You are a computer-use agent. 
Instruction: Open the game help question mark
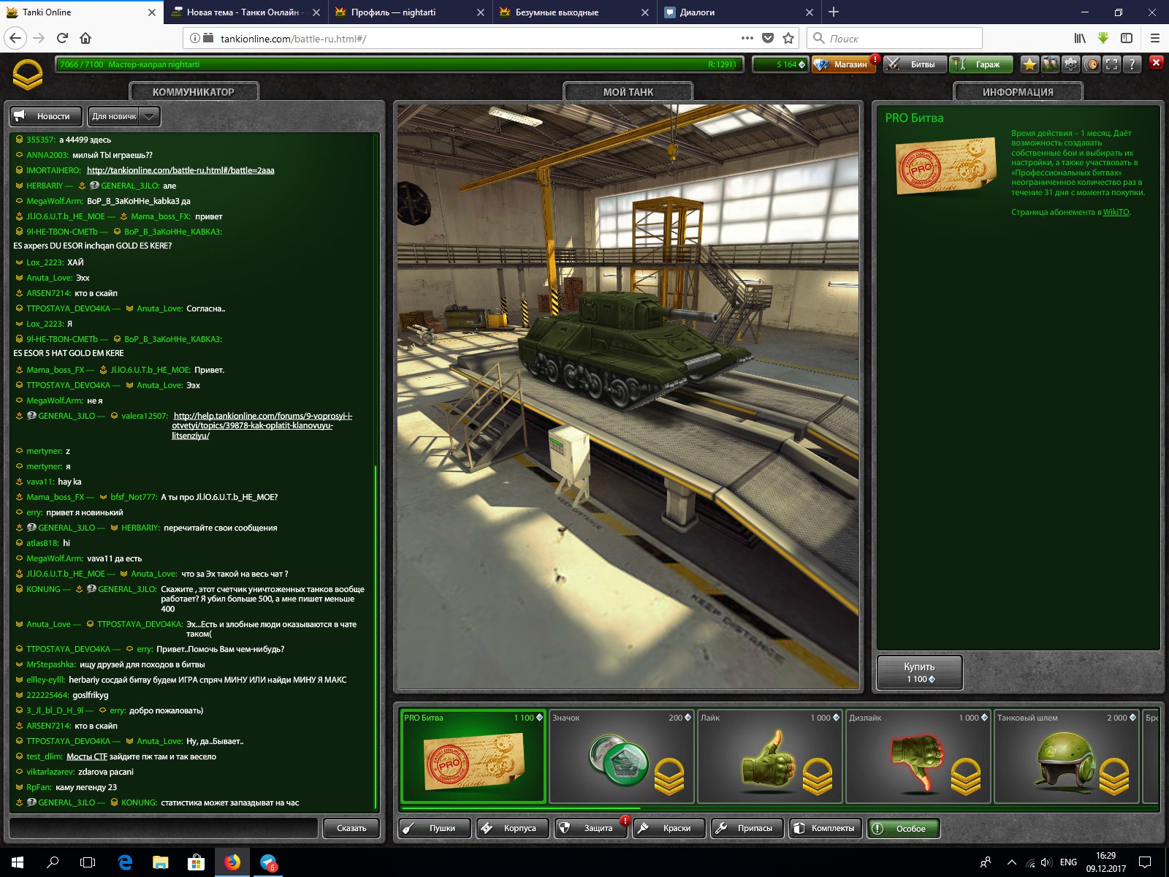1132,64
